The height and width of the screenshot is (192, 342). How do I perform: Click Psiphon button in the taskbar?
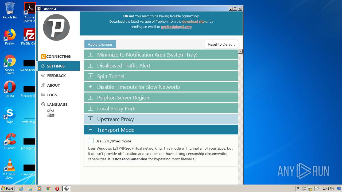tap(67, 189)
